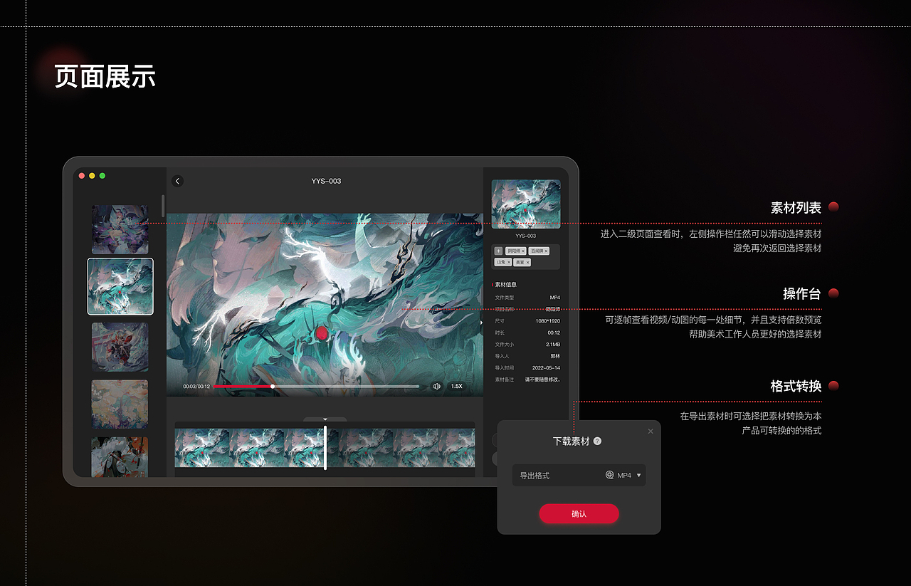Screen dimensions: 911x586
Task: Click the main video preview image
Action: point(325,305)
